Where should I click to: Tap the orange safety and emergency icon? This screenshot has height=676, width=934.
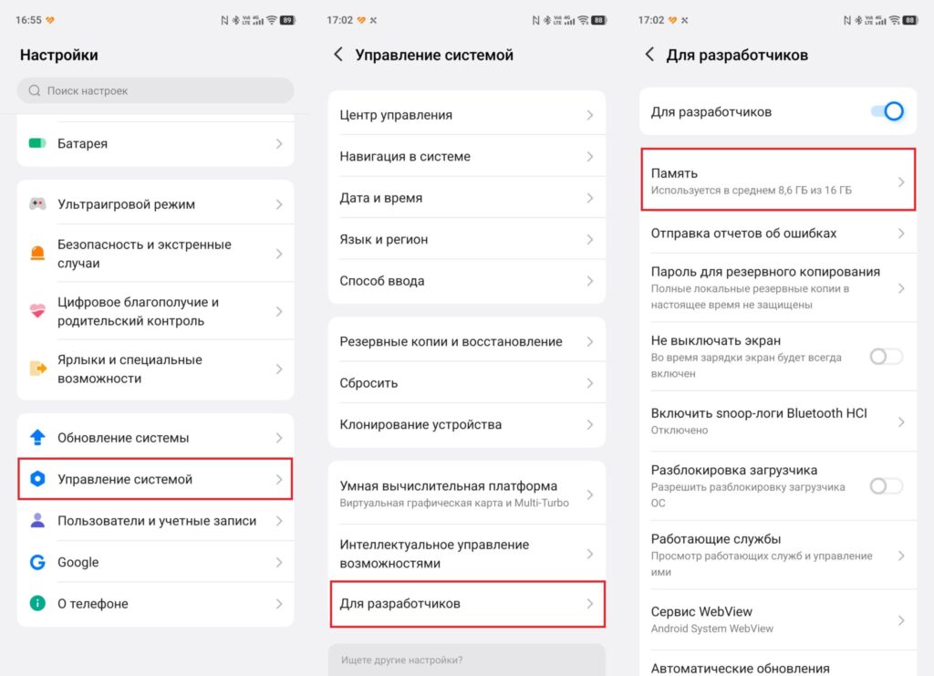pyautogui.click(x=37, y=254)
